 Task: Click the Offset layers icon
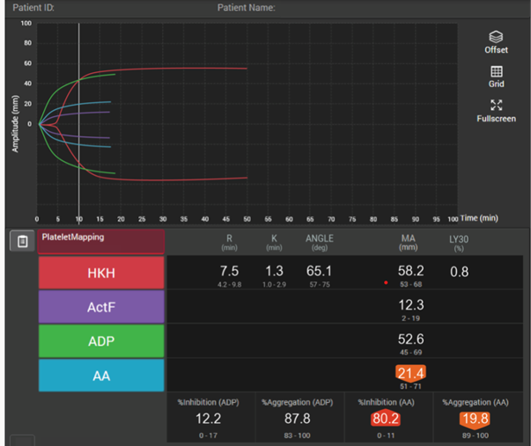pos(496,37)
